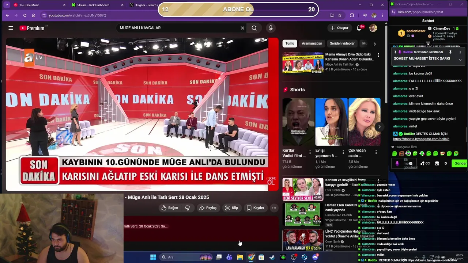Send chat message with Gönder
The image size is (468, 263).
[460, 163]
